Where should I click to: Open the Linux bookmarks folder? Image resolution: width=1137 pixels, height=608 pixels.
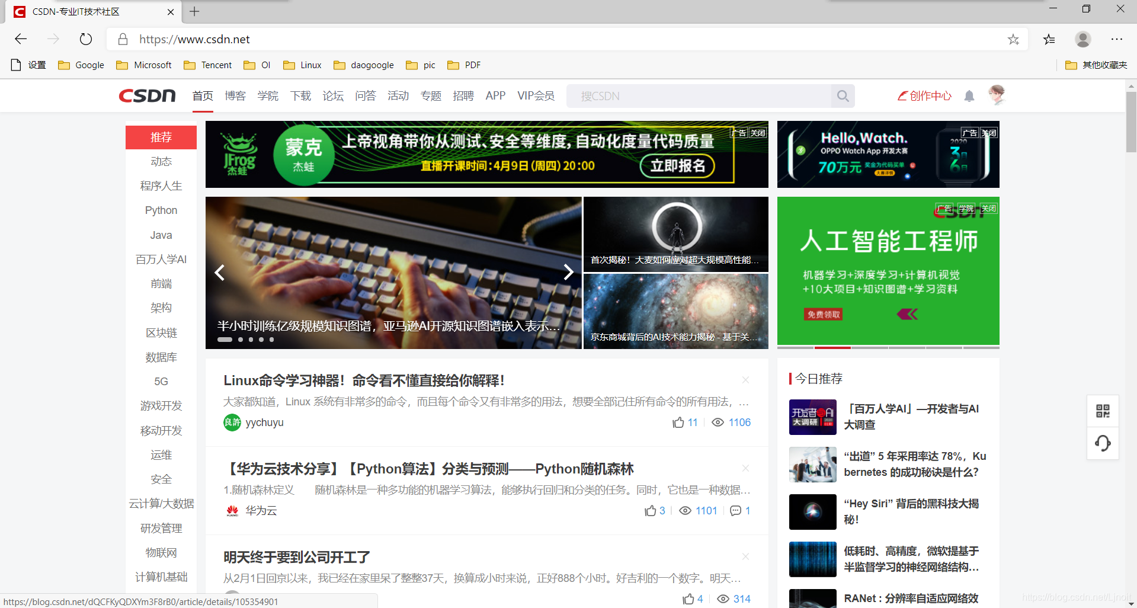tap(302, 65)
